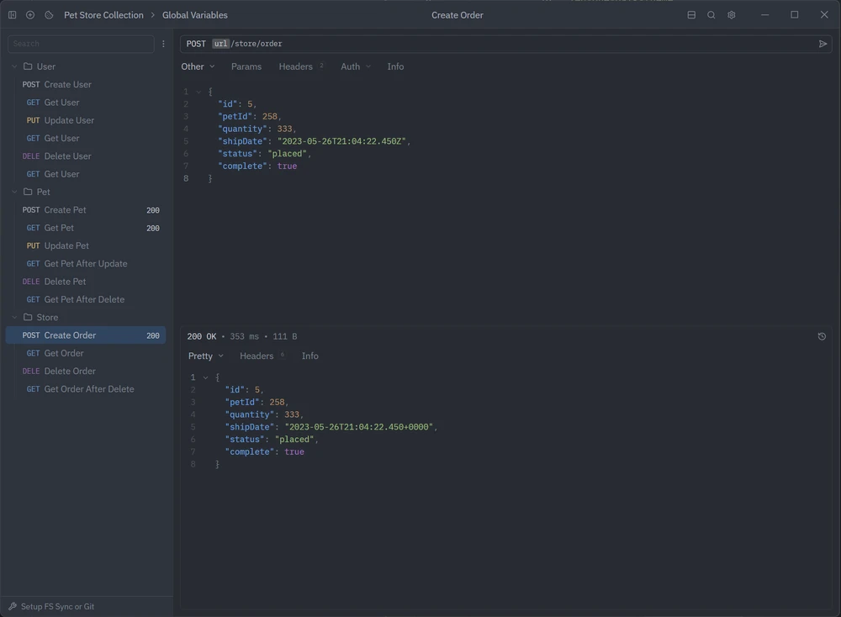Screen dimensions: 841x617
Task: Open the request Info tab
Action: [395, 66]
